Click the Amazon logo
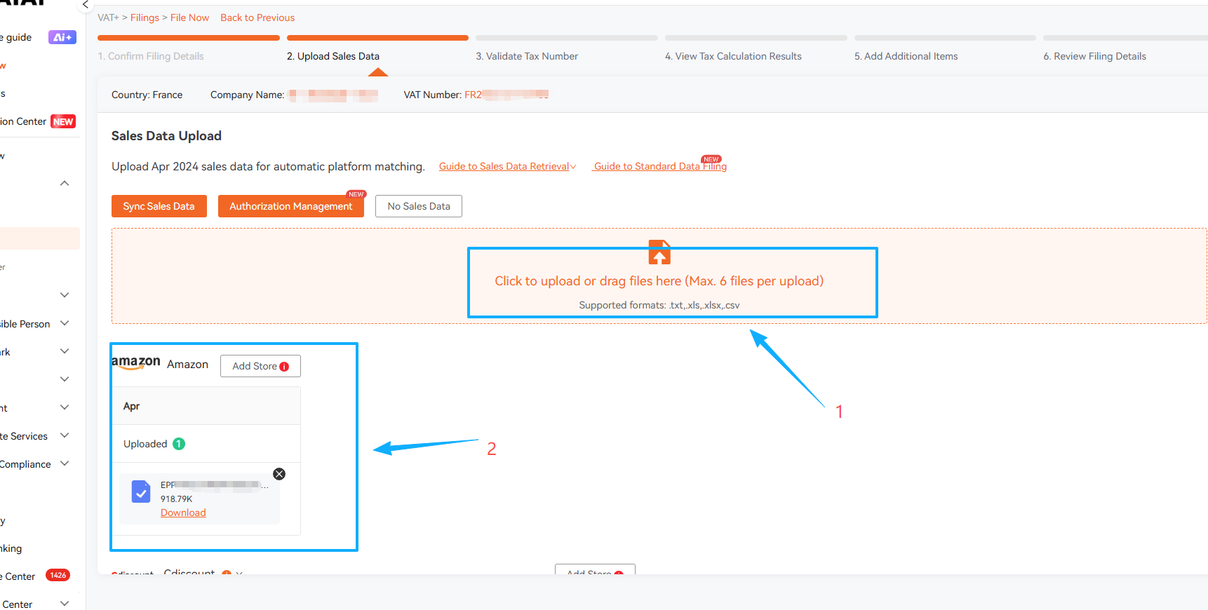This screenshot has height=610, width=1208. coord(136,362)
